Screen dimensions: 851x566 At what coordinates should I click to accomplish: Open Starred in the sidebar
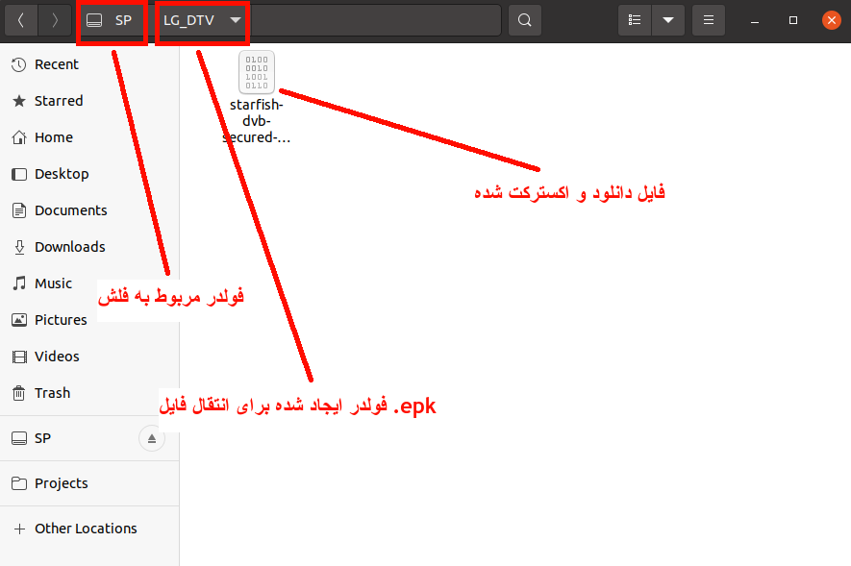pyautogui.click(x=89, y=101)
